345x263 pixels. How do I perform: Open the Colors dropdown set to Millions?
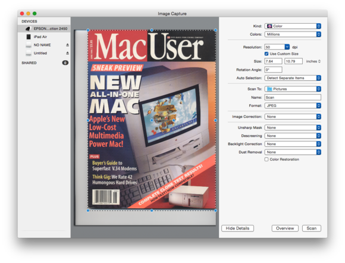click(293, 35)
